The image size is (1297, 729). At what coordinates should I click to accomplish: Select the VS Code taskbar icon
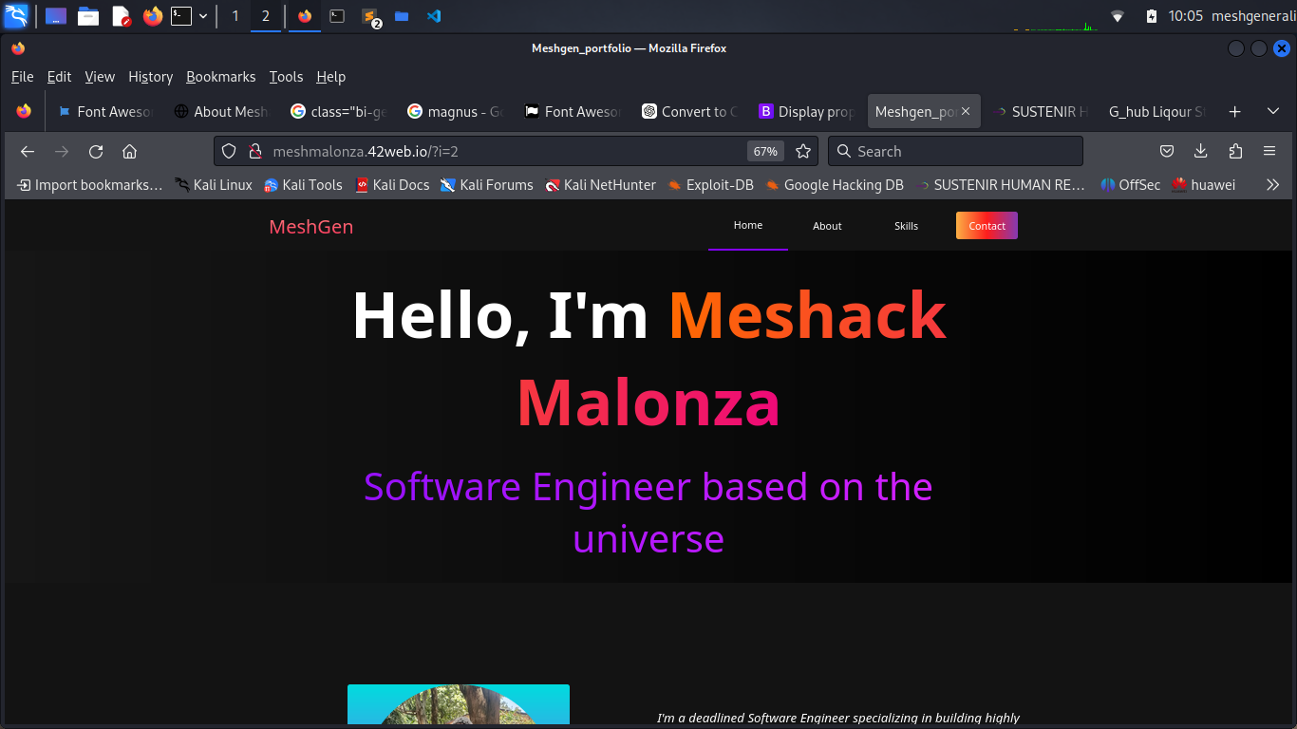(x=434, y=16)
